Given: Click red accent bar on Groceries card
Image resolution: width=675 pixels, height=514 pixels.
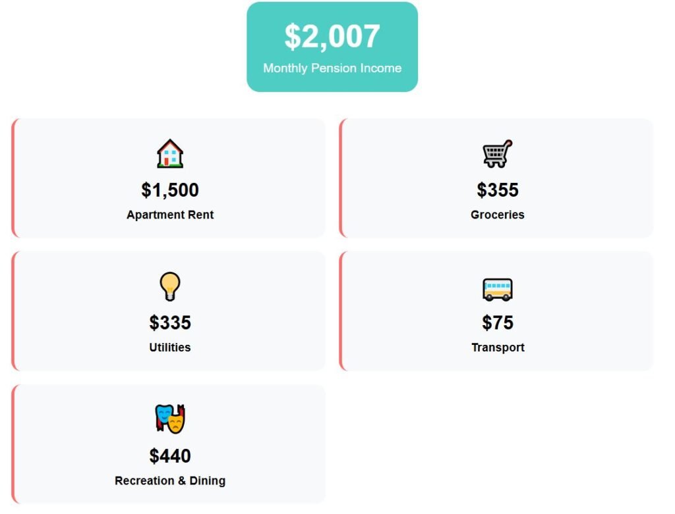Looking at the screenshot, I should click(x=341, y=178).
